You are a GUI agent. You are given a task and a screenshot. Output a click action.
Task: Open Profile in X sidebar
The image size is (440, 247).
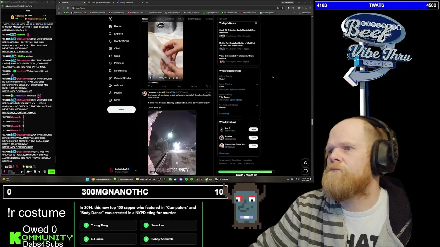pos(115,93)
